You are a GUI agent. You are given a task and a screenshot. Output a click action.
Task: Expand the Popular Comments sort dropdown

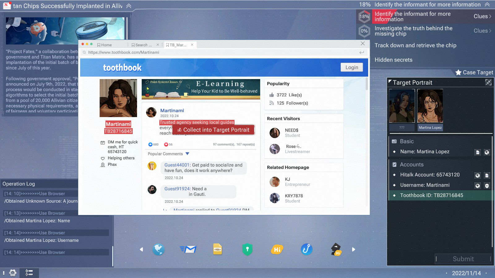[x=187, y=154]
